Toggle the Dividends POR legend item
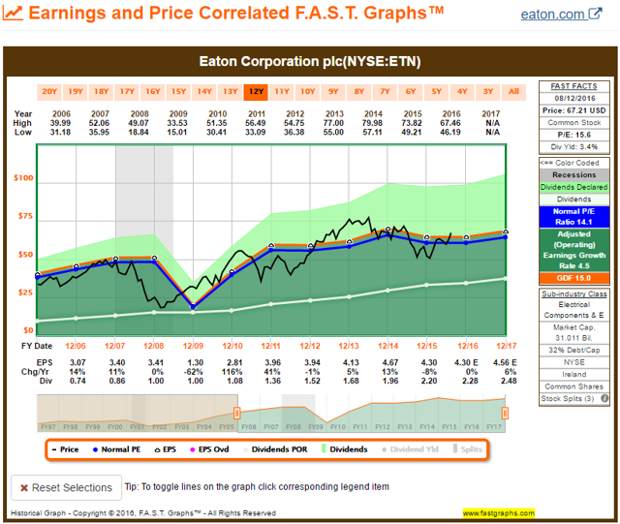Image resolution: width=620 pixels, height=524 pixels. tap(275, 449)
